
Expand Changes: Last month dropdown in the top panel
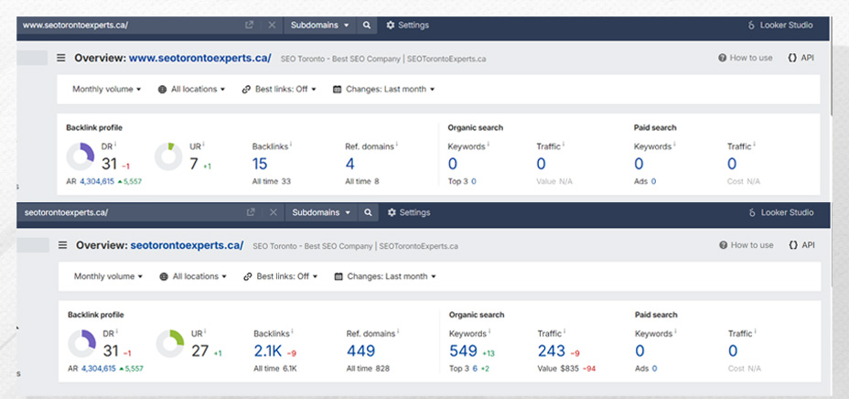pos(384,90)
